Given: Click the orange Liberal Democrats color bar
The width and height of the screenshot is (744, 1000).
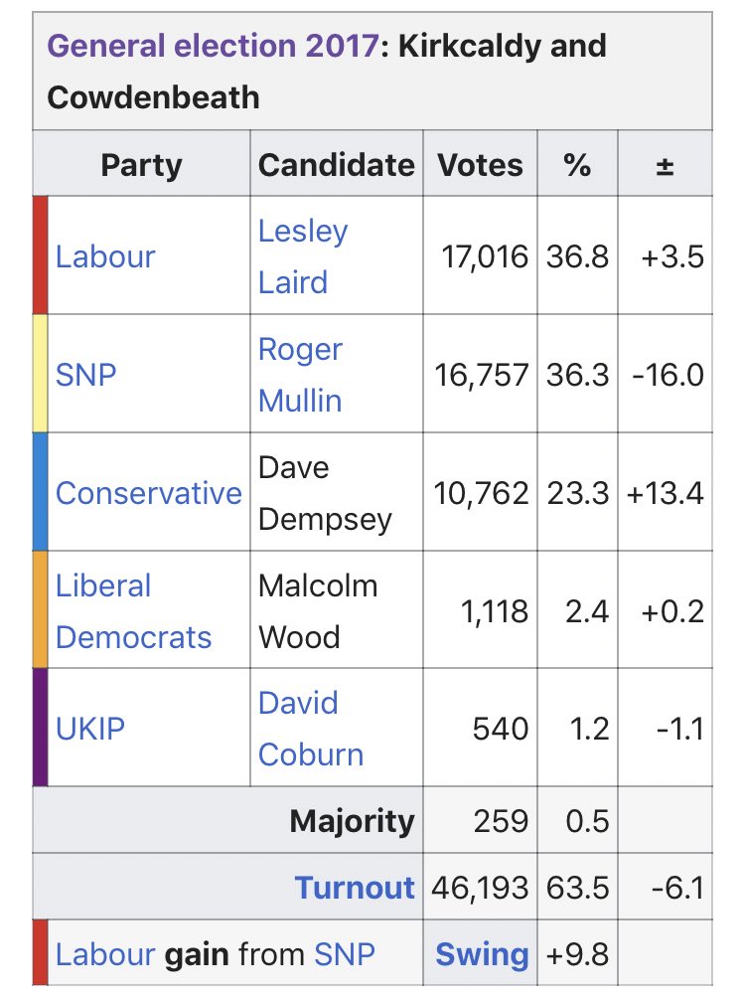Looking at the screenshot, I should [40, 609].
